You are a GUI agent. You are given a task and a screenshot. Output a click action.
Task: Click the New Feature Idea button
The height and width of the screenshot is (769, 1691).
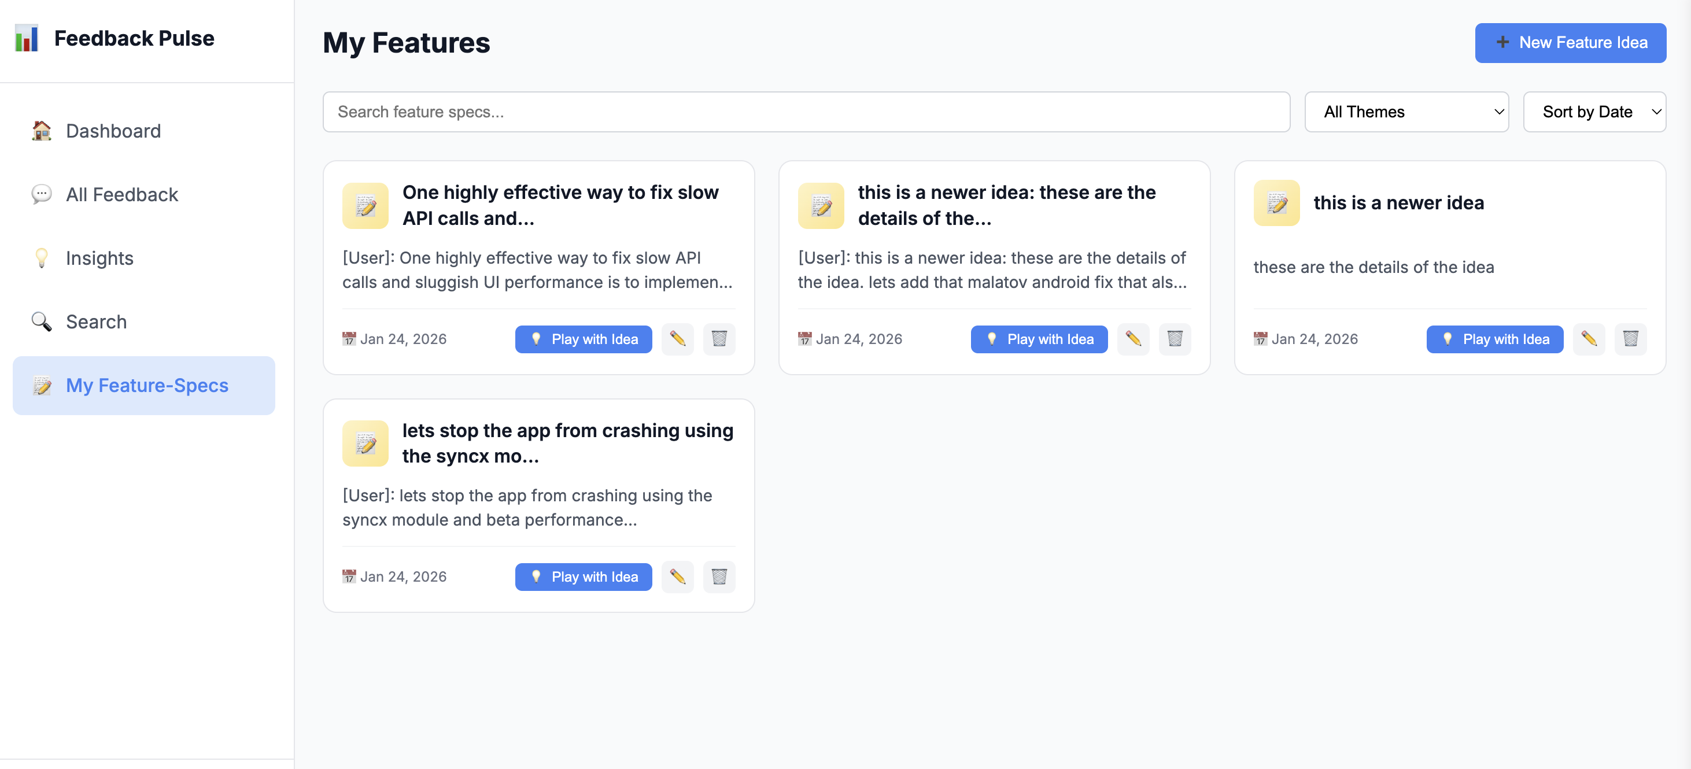click(1570, 42)
